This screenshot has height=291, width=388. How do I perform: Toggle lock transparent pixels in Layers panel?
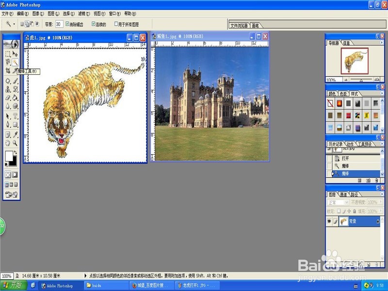point(339,211)
